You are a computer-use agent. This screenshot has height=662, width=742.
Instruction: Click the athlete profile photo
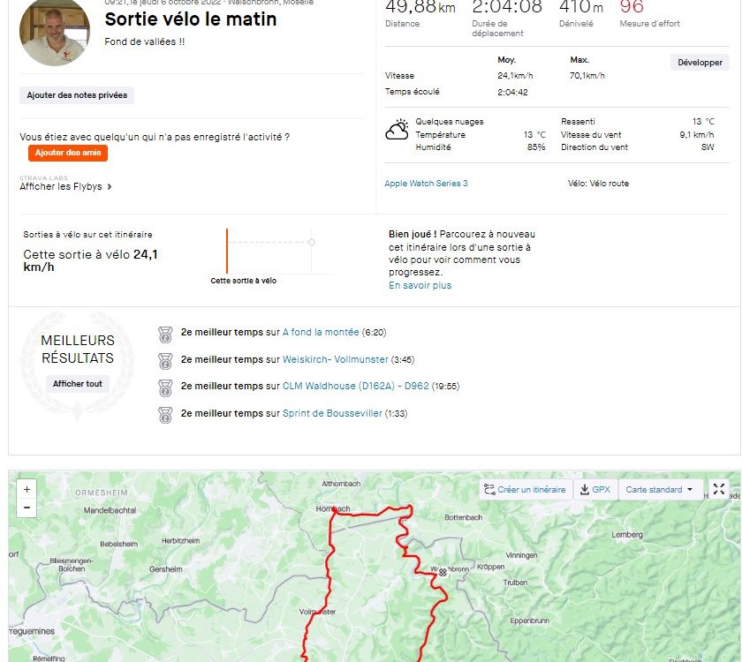point(55,31)
